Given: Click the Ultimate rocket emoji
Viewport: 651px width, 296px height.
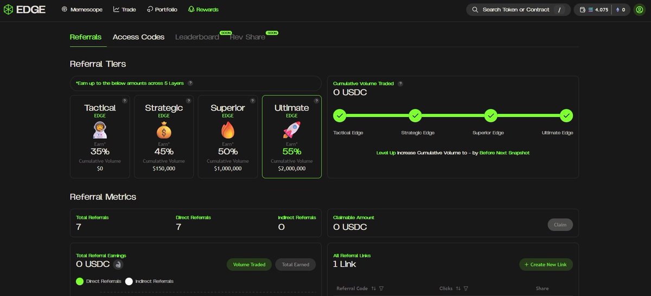Looking at the screenshot, I should tap(292, 130).
